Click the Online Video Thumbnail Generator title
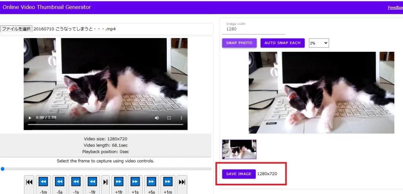 47,7
